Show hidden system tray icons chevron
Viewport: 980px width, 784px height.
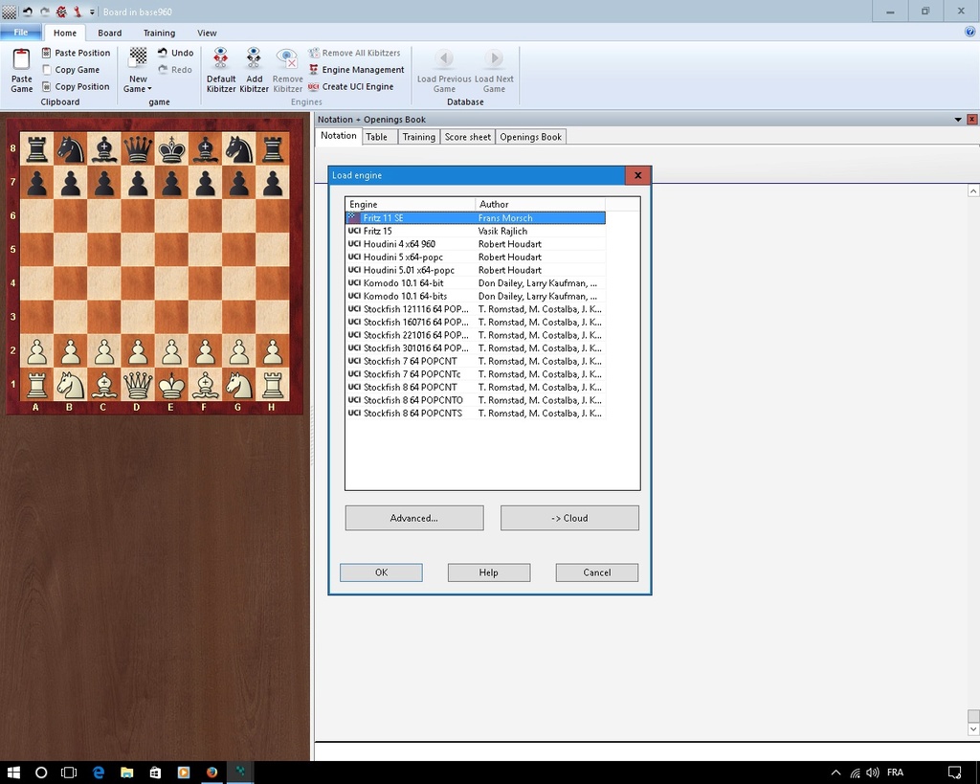click(x=835, y=773)
